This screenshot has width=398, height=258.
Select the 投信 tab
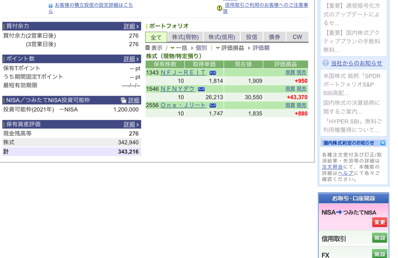point(252,37)
